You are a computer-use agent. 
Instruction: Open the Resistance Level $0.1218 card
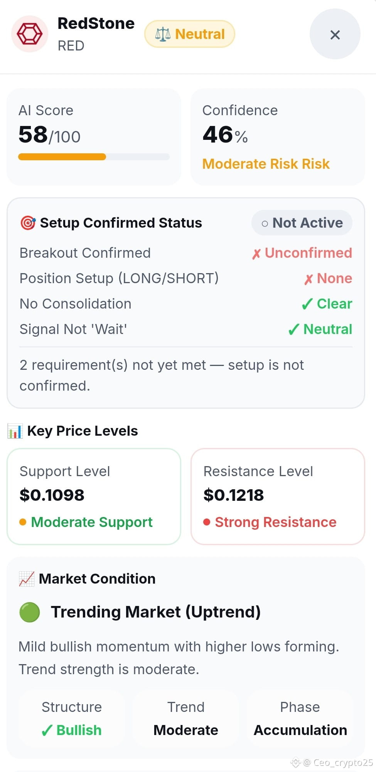coord(278,496)
